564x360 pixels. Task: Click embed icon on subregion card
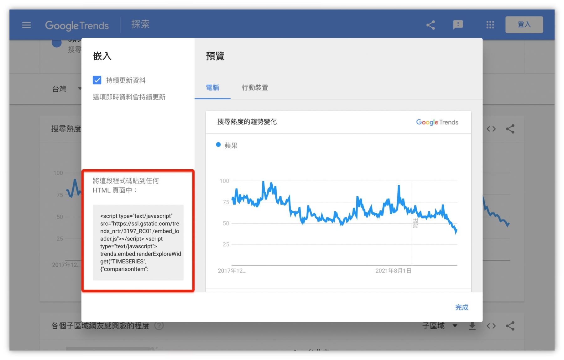coord(491,326)
